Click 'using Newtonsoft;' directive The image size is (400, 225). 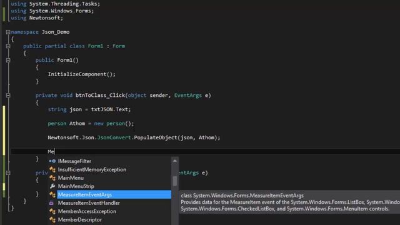coord(37,18)
